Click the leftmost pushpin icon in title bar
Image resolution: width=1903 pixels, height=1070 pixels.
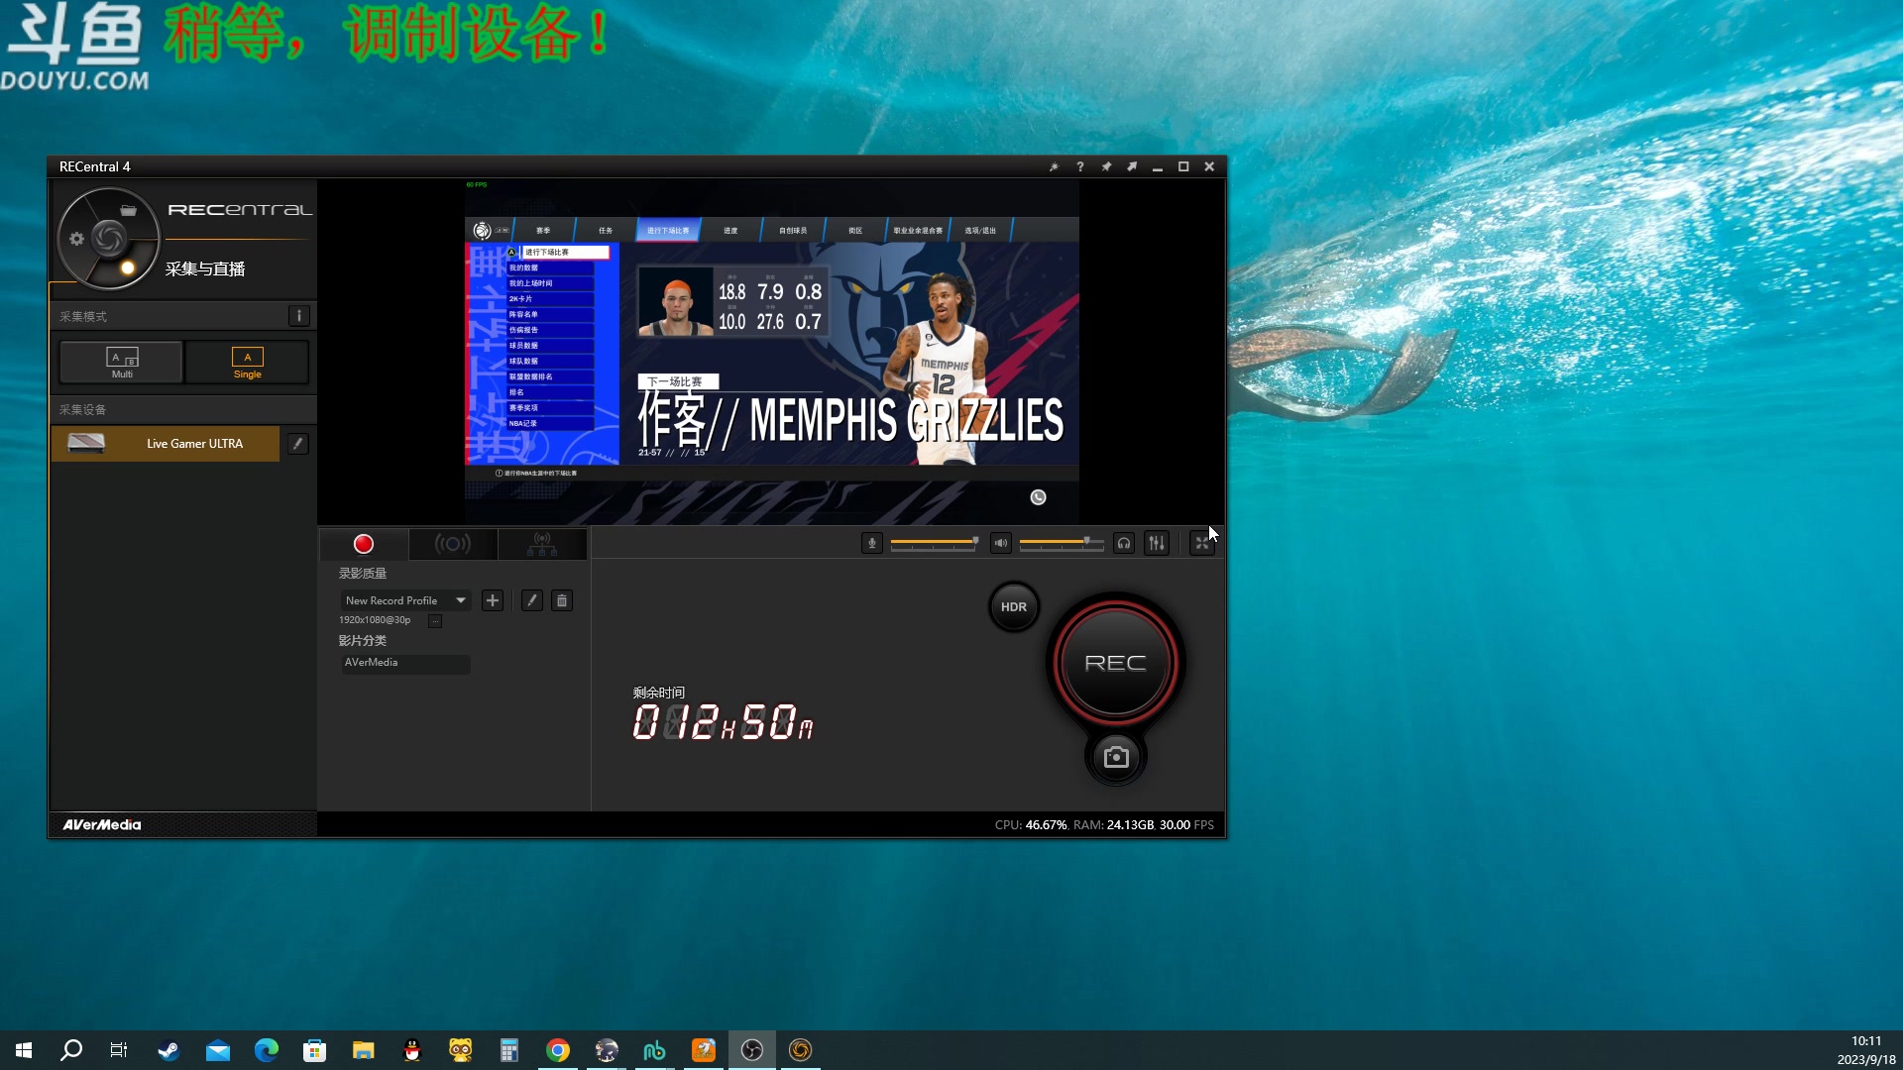[1055, 167]
